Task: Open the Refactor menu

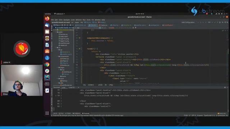Action: (79, 20)
